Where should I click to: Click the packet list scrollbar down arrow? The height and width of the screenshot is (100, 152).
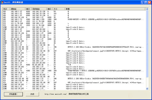[147, 89]
